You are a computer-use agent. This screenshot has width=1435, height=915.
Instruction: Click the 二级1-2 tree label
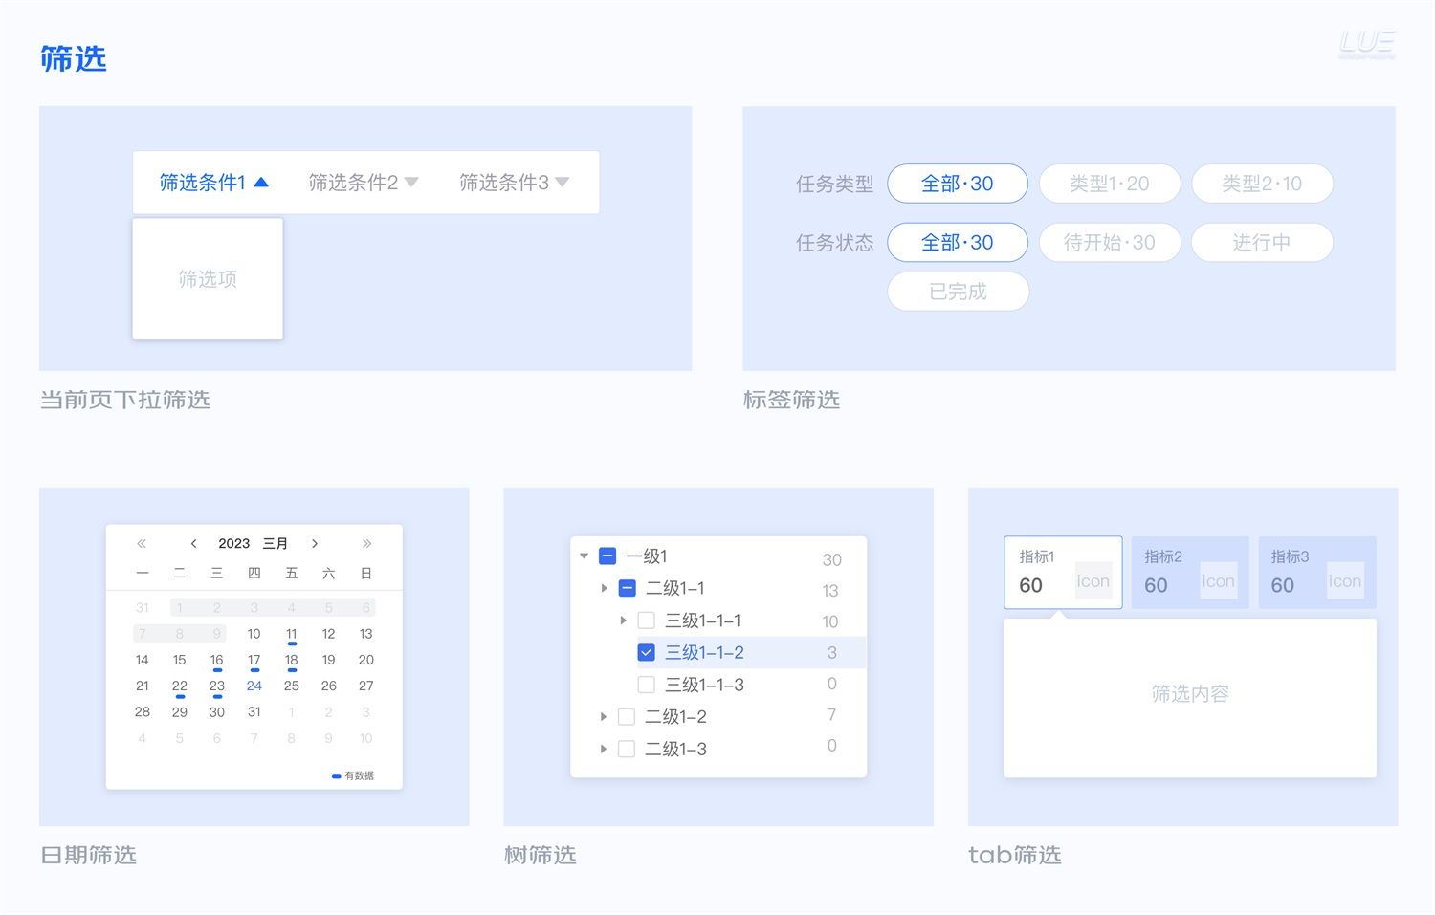[676, 716]
